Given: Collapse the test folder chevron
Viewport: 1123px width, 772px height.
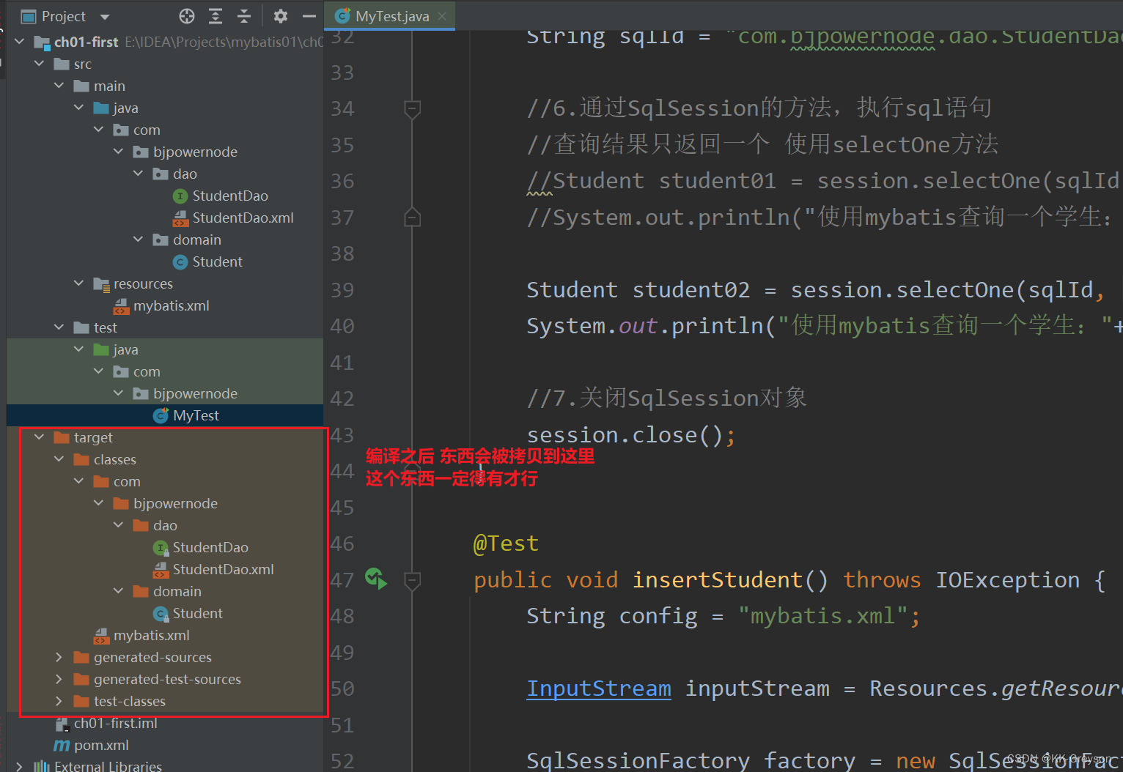Looking at the screenshot, I should pyautogui.click(x=59, y=327).
